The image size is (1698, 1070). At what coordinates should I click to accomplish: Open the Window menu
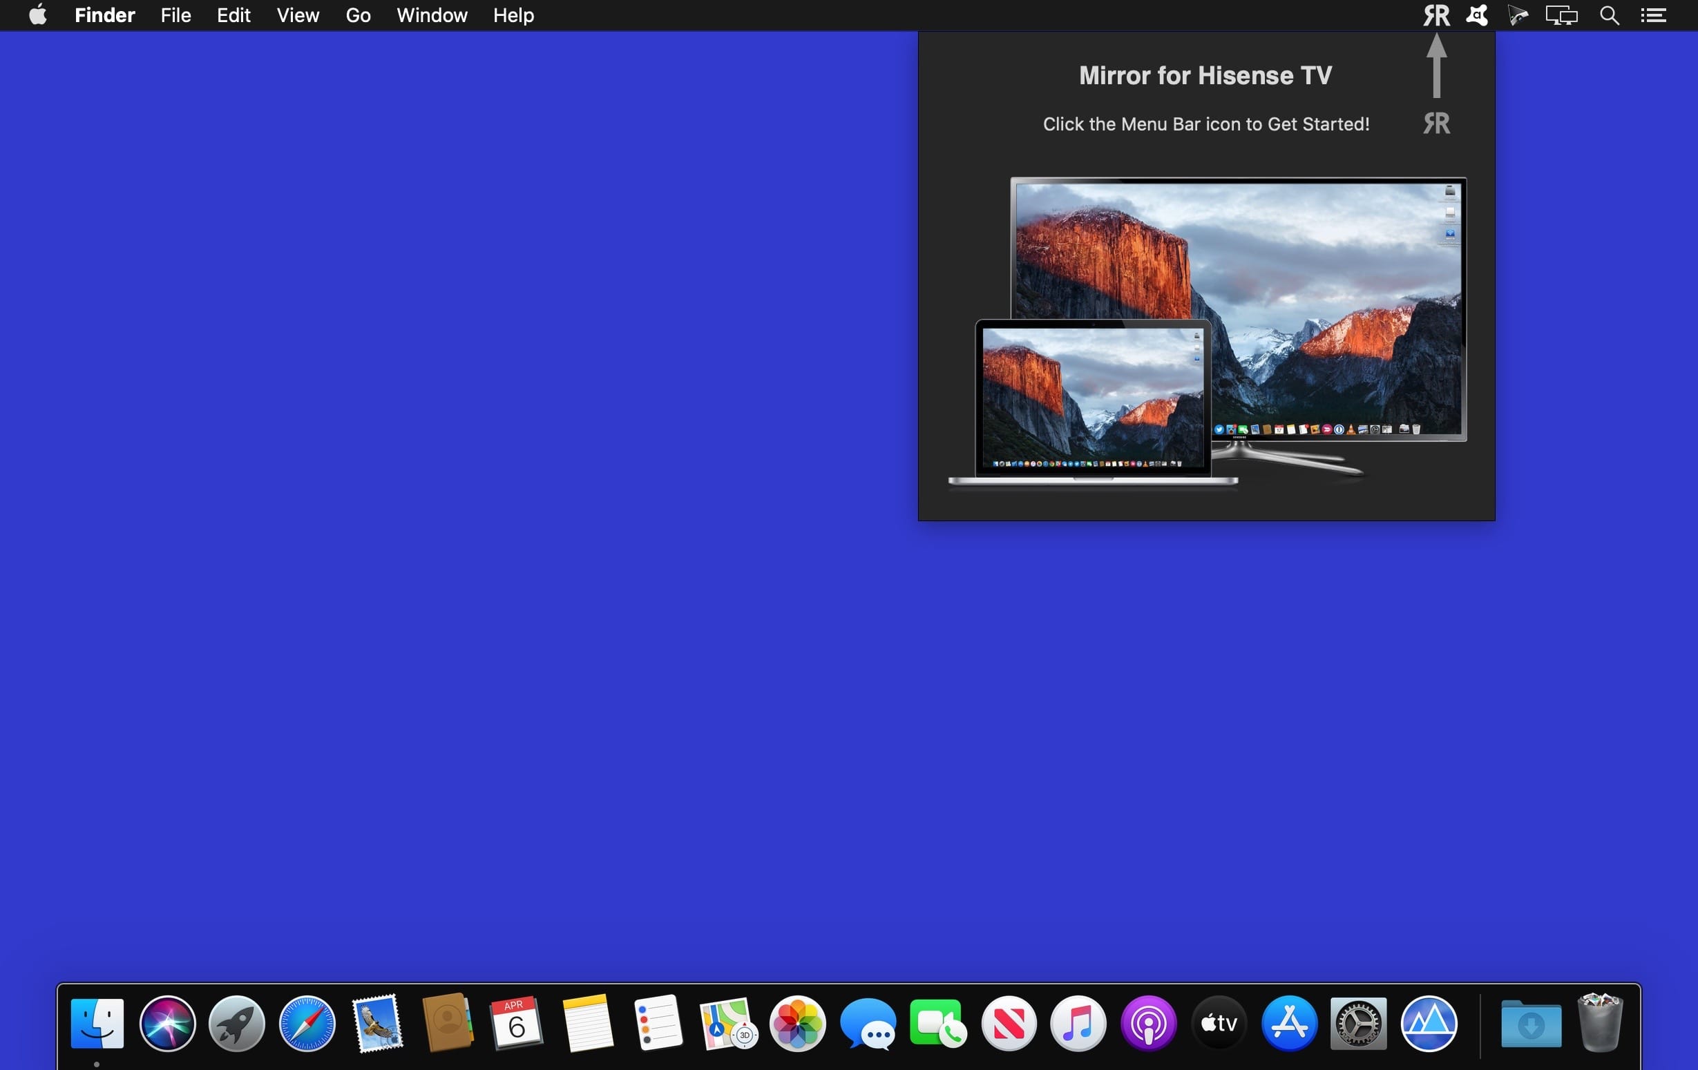(x=432, y=14)
